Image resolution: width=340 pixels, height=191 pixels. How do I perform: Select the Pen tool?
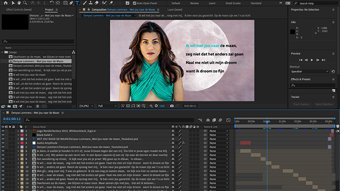click(71, 3)
